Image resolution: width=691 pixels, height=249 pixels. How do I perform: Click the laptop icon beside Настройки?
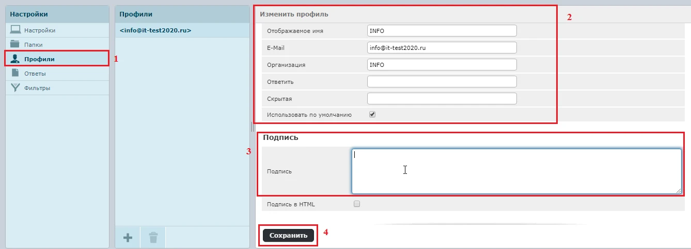coord(15,30)
